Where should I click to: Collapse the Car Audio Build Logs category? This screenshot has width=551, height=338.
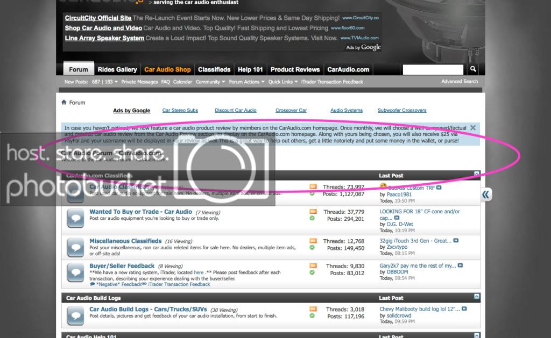(477, 296)
